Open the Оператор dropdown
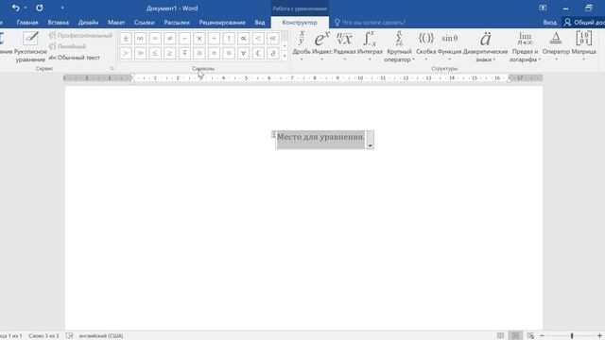The image size is (605, 340). [556, 46]
